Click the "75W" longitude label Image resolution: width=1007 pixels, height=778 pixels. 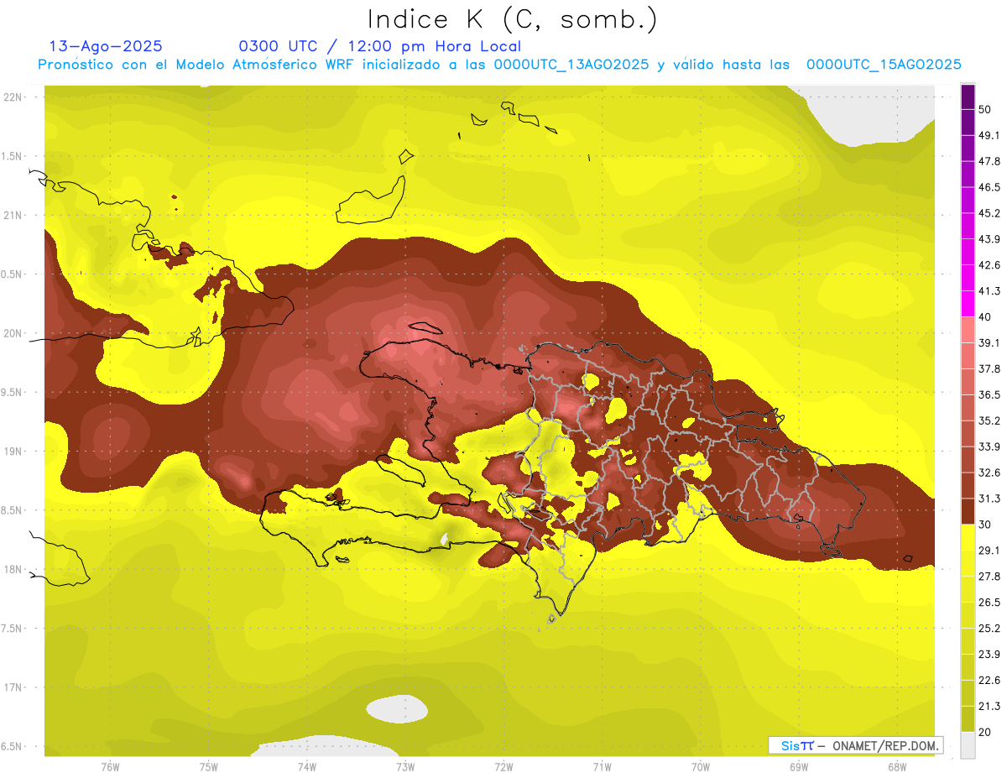tap(209, 767)
